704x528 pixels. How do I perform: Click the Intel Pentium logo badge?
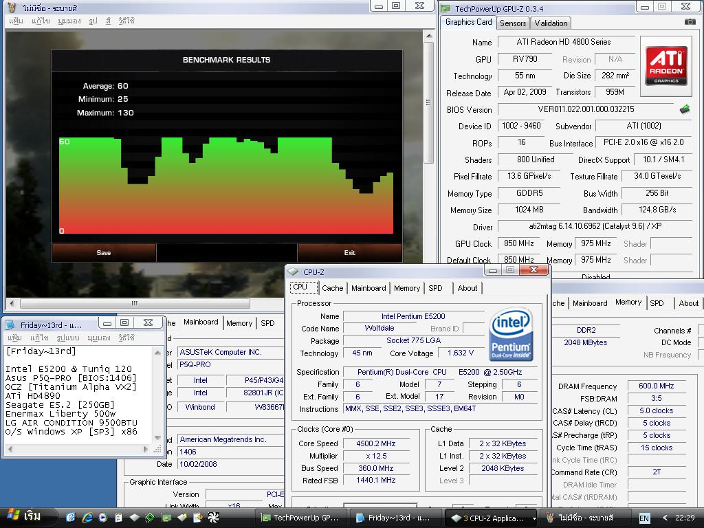coord(511,335)
